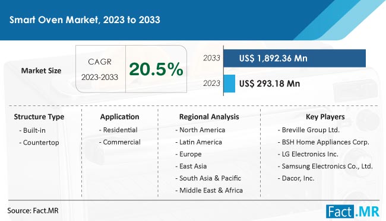
Task: Select the East Asia region
Action: [191, 166]
